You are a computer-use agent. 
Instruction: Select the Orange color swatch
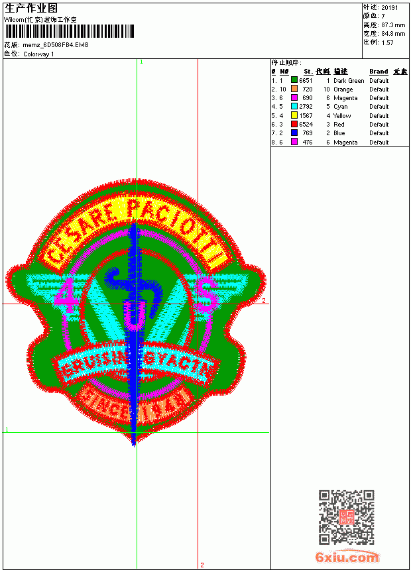[294, 89]
